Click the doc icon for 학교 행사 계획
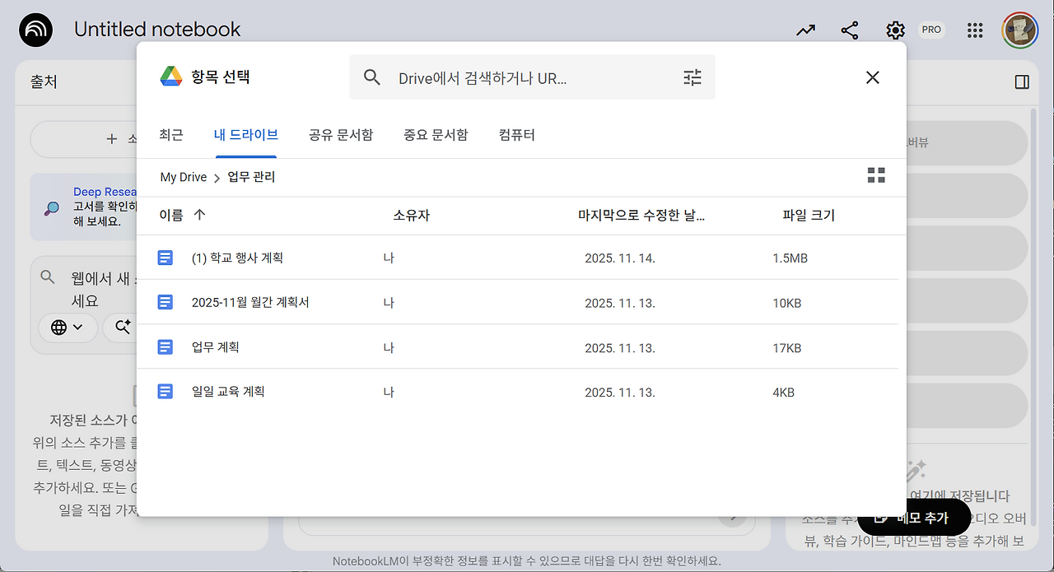Screen dimensions: 1054x572 tap(166, 258)
